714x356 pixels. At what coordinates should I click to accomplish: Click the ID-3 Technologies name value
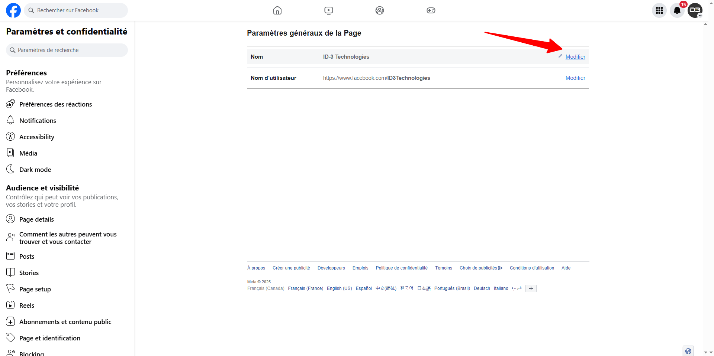[346, 57]
